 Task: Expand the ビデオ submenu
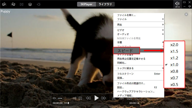click(x=139, y=30)
